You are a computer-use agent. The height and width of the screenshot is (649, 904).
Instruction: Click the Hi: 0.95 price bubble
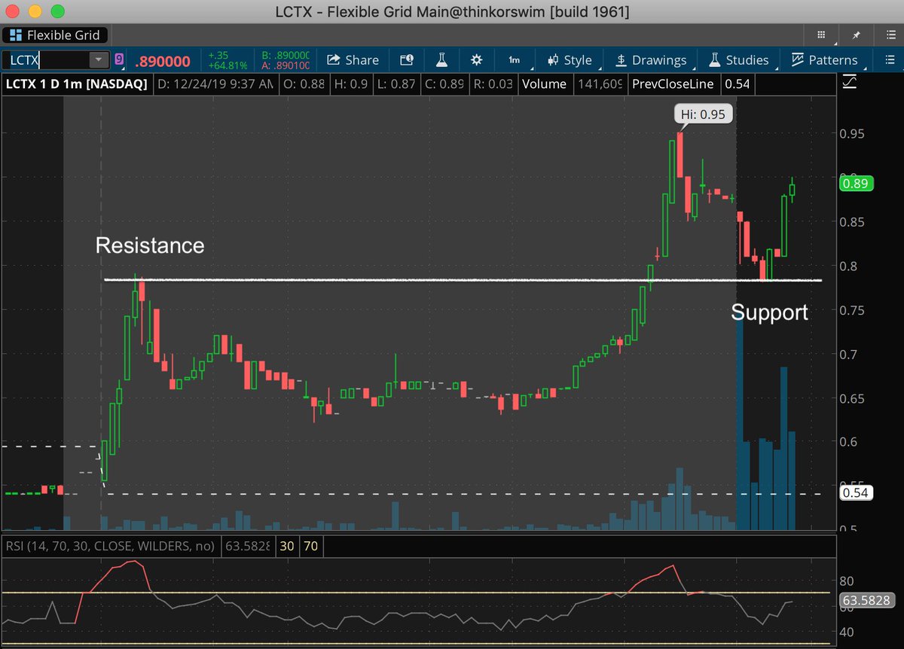click(703, 114)
